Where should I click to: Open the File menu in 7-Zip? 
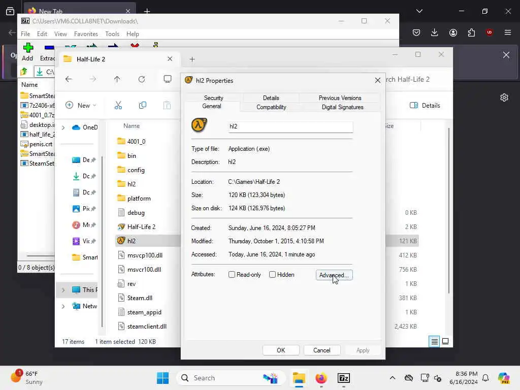pyautogui.click(x=25, y=34)
